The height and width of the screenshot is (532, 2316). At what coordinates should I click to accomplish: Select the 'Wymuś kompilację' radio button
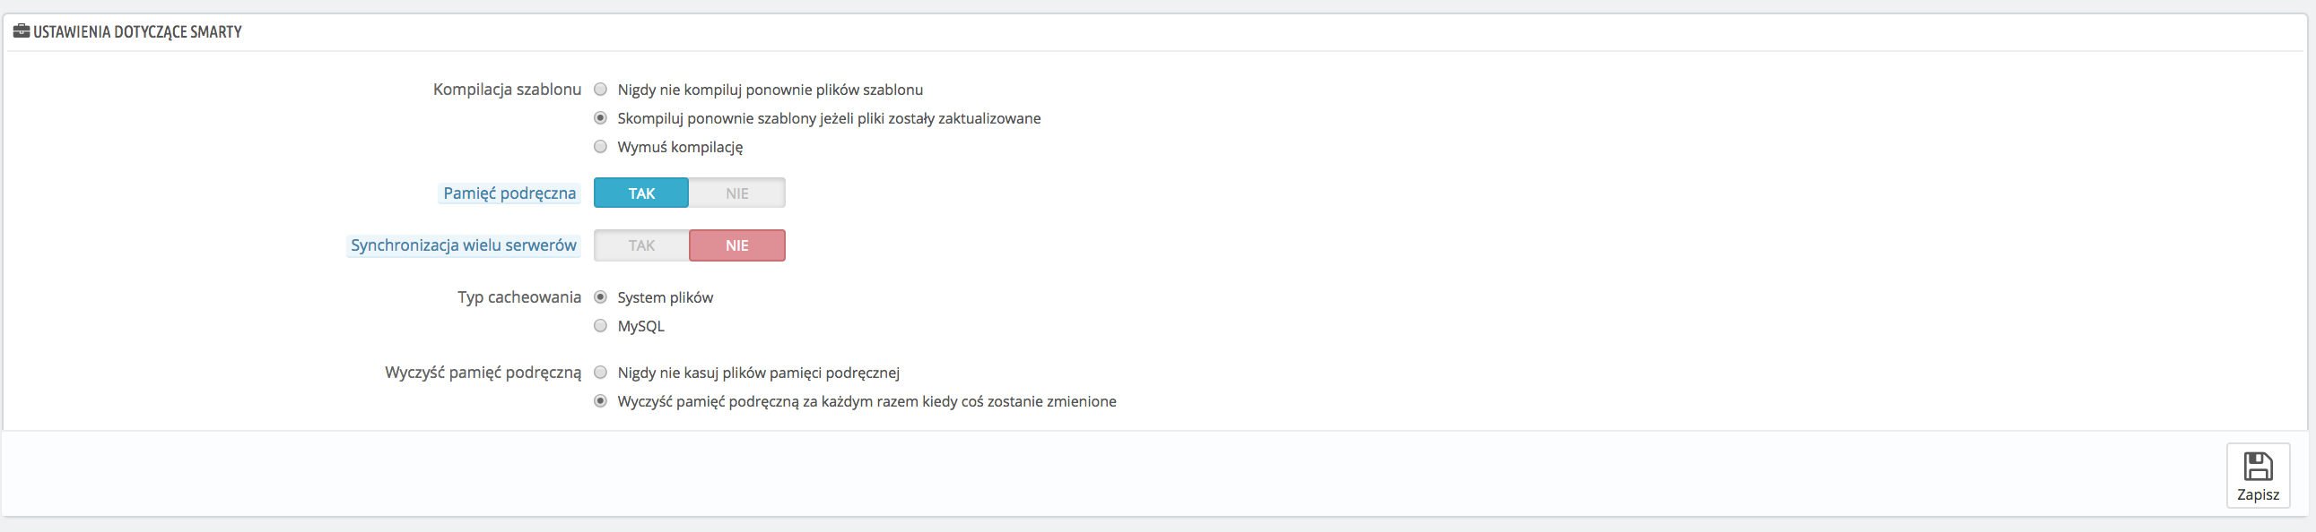tap(601, 147)
